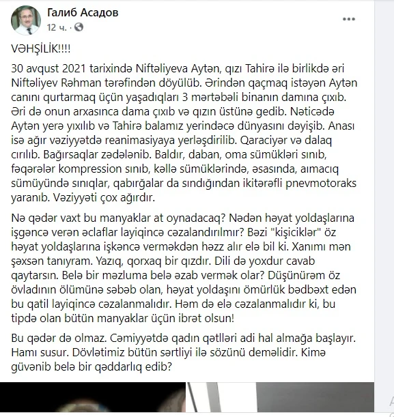Click the paragraph starting 'Nə qədər vaxt'
394x417 pixels.
click(184, 268)
